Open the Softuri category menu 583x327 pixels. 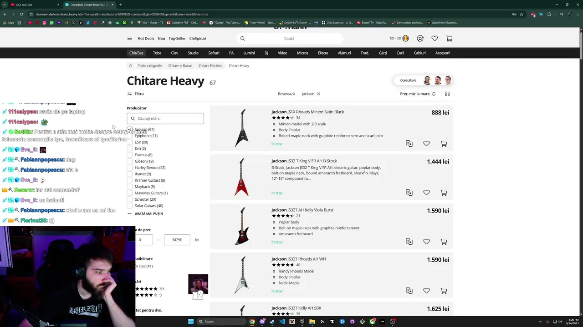[x=214, y=53]
